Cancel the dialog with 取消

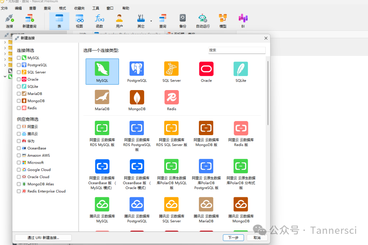coord(257,238)
